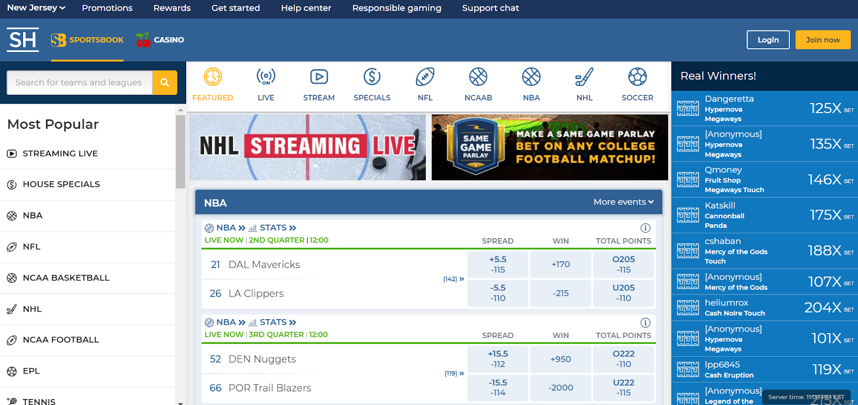Expand (119) more bets for Nuggets game
This screenshot has width=858, height=405.
pos(454,373)
